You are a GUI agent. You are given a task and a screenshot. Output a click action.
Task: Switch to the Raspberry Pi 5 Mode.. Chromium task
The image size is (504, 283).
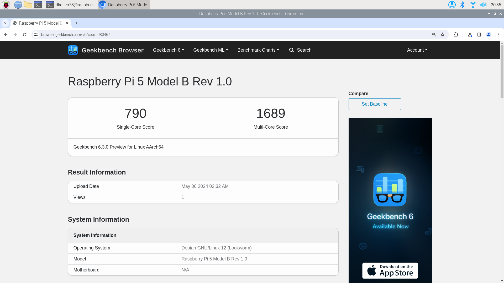click(x=124, y=5)
